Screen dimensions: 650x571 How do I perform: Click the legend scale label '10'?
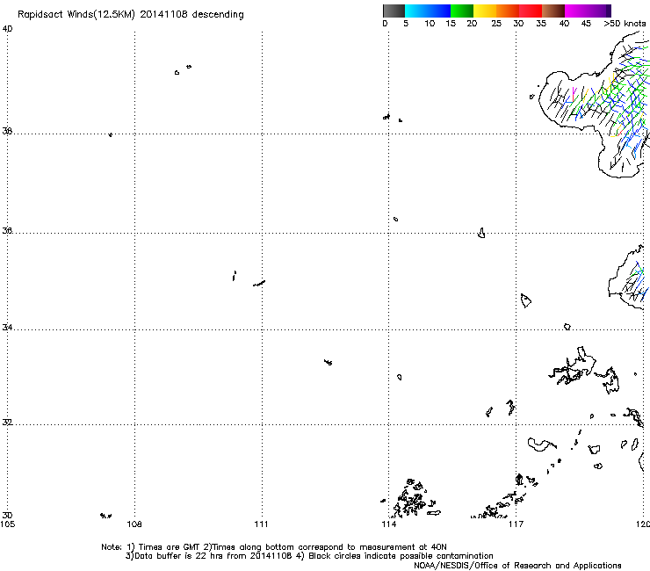pos(430,24)
